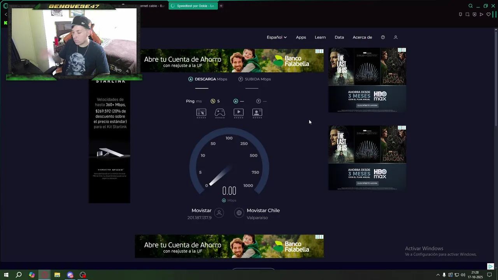The height and width of the screenshot is (280, 498).
Task: Open the network tray icon
Action: [456, 275]
